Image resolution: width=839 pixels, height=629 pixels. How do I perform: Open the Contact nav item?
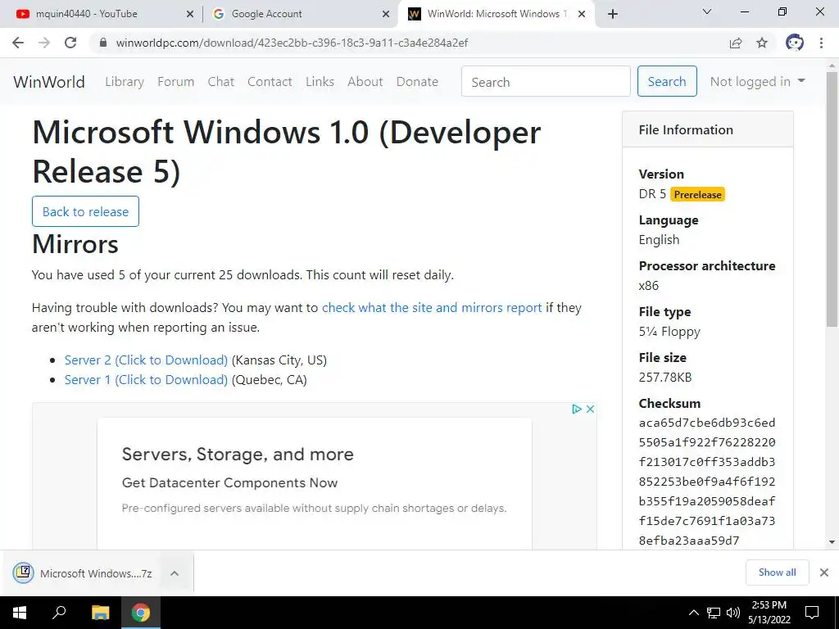[x=270, y=82]
